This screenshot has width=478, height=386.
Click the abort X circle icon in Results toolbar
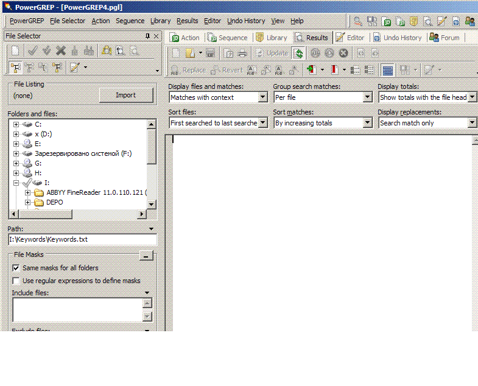click(x=343, y=53)
